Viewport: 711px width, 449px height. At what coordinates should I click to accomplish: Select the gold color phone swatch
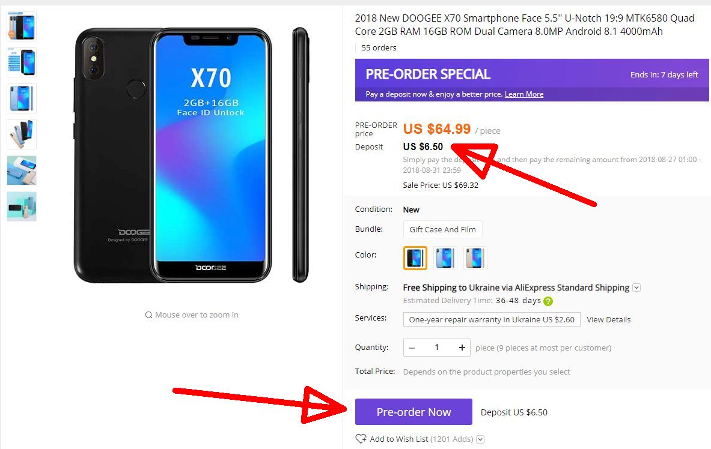(x=475, y=258)
